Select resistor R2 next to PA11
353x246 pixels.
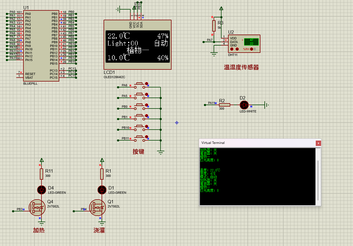pyautogui.click(x=225, y=105)
